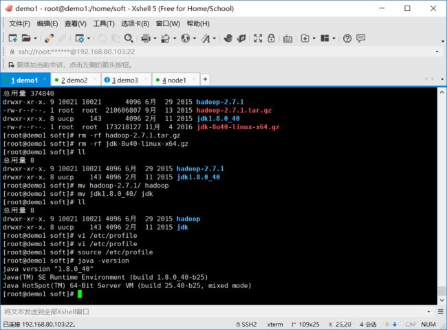The image size is (447, 330).
Task: Add a new tab with the plus button
Action: pos(205,79)
